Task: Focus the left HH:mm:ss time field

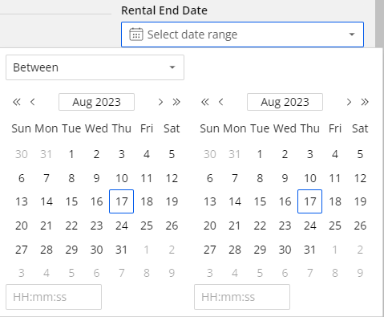Action: [x=54, y=297]
